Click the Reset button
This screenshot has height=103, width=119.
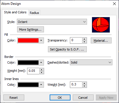(14, 98)
